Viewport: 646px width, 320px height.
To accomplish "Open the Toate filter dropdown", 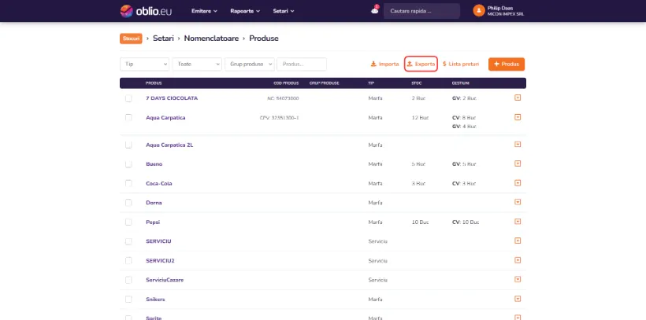I will [x=197, y=64].
